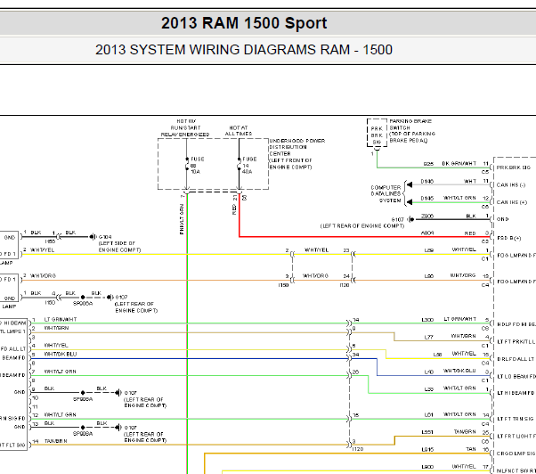Click the 10A fuse label

click(195, 172)
